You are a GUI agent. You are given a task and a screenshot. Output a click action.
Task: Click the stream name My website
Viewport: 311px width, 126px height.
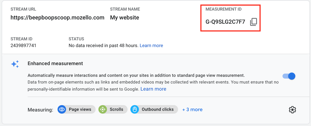(125, 18)
